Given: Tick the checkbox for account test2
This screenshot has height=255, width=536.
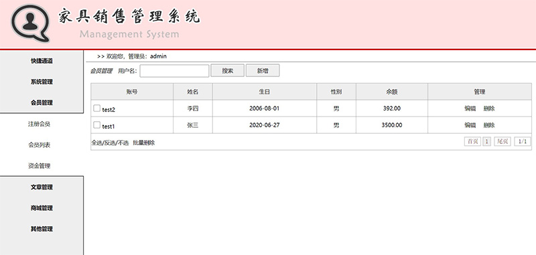Looking at the screenshot, I should click(96, 108).
